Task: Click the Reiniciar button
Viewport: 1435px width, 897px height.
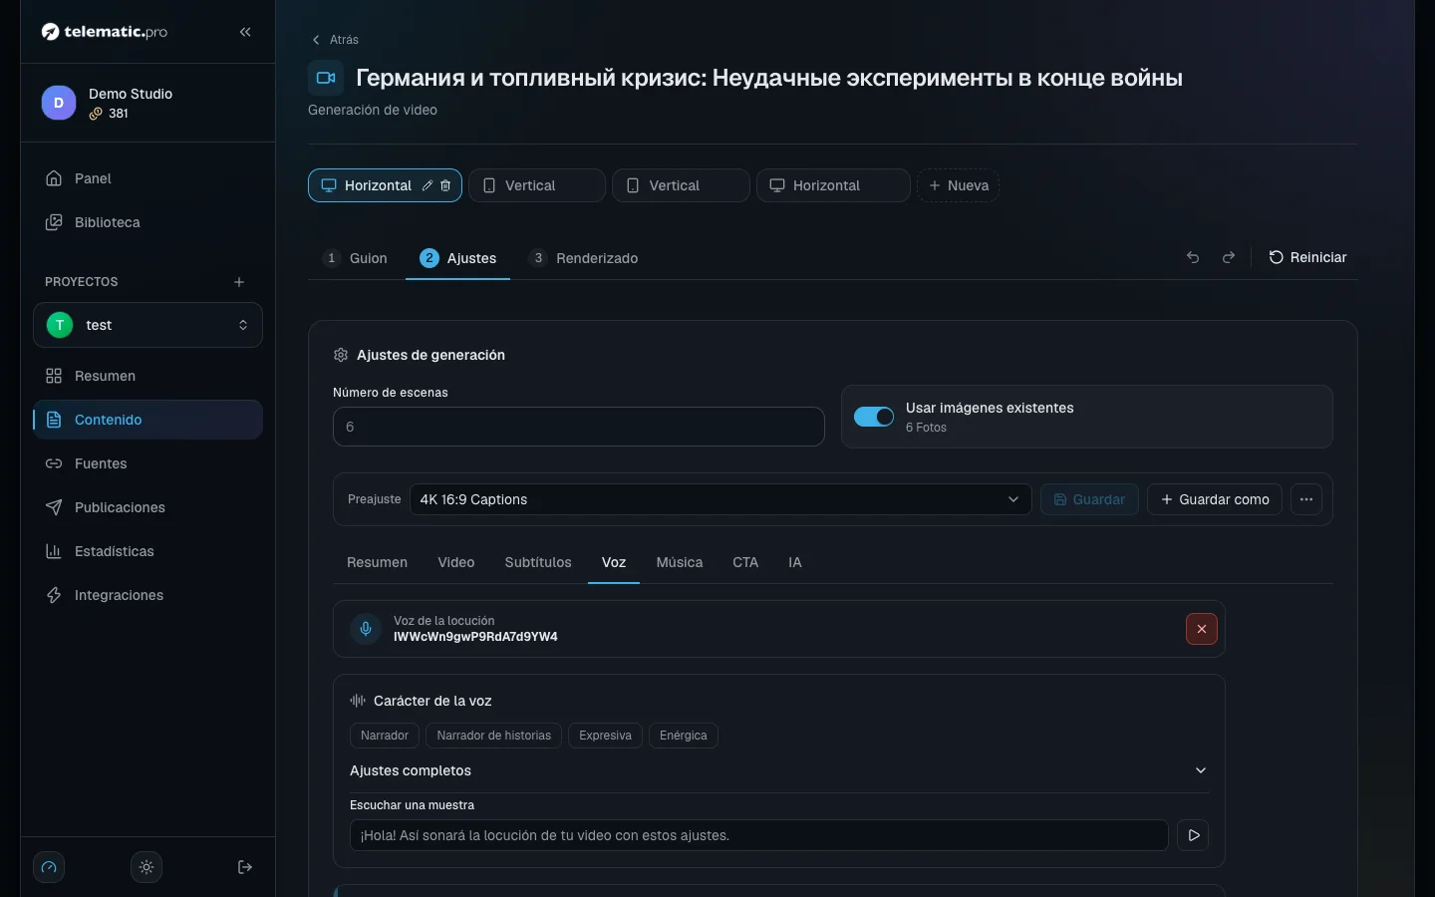Action: coord(1307,257)
